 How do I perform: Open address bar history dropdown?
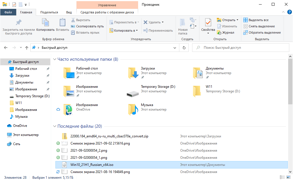(x=175, y=48)
